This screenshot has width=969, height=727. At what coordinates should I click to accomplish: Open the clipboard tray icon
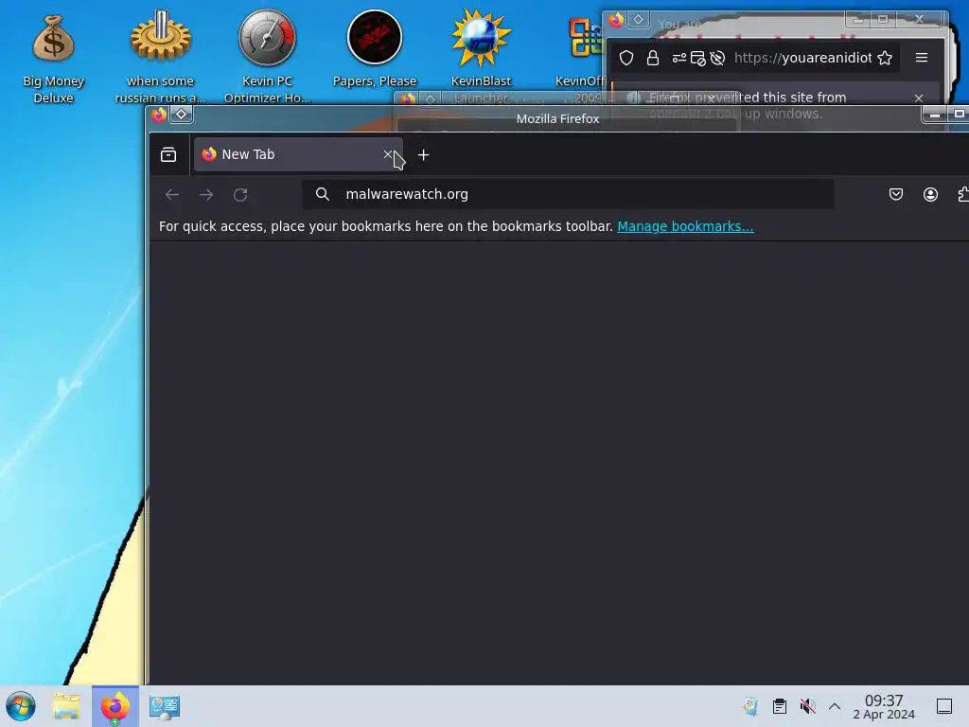pyautogui.click(x=780, y=706)
